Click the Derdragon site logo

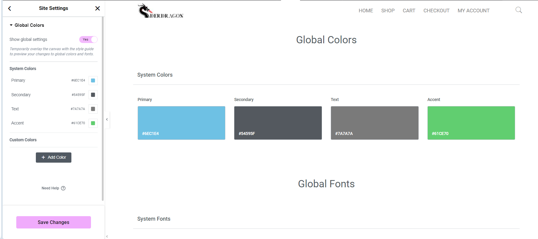(x=161, y=11)
